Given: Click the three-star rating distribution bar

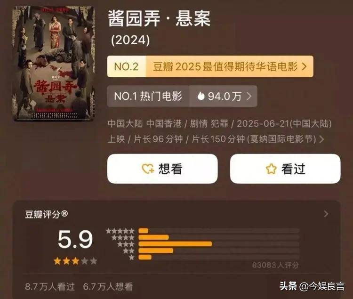Looking at the screenshot, I should (x=219, y=244).
